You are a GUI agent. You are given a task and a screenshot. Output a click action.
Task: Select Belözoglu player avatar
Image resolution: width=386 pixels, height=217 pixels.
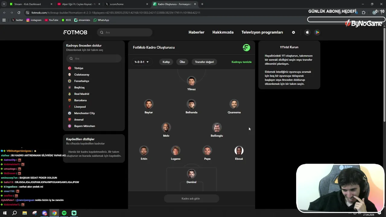pyautogui.click(x=217, y=127)
